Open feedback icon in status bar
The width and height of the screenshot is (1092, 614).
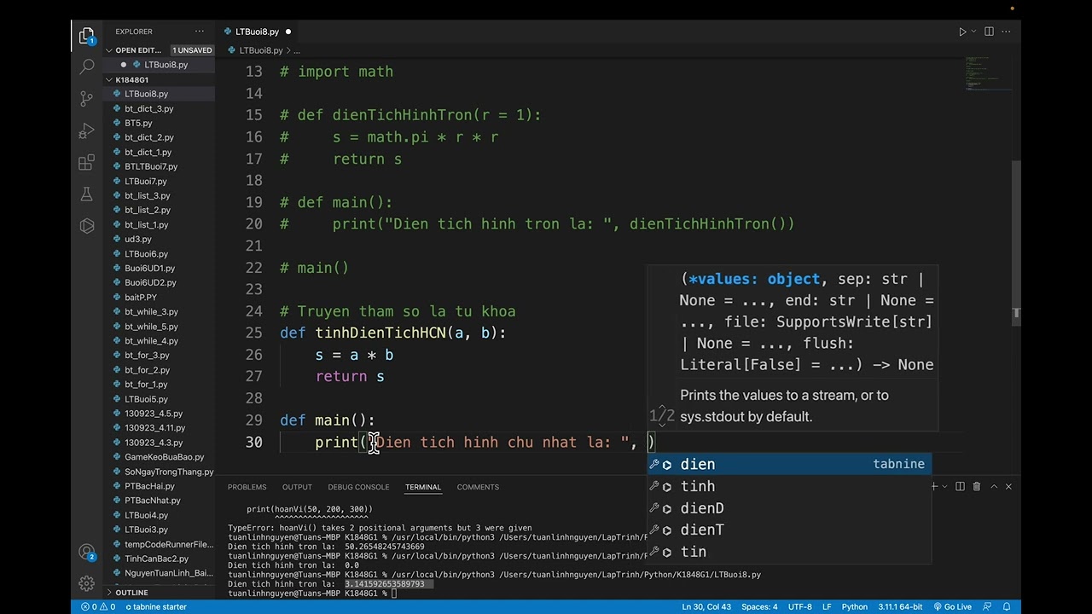click(x=987, y=607)
